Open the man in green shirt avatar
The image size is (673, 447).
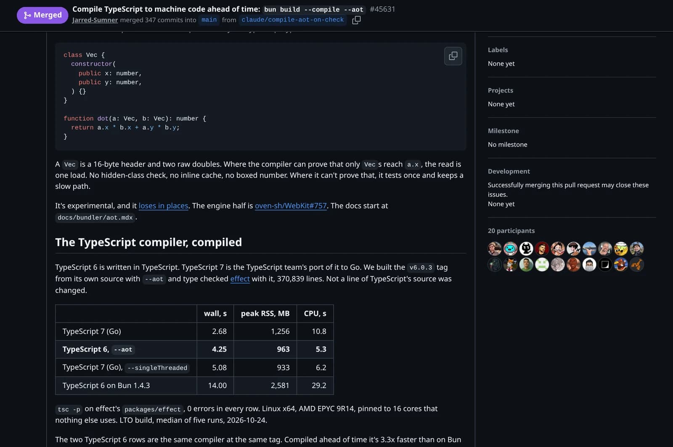point(526,264)
